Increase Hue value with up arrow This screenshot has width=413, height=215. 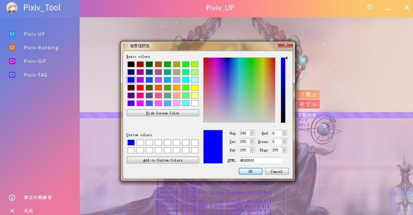(252, 132)
